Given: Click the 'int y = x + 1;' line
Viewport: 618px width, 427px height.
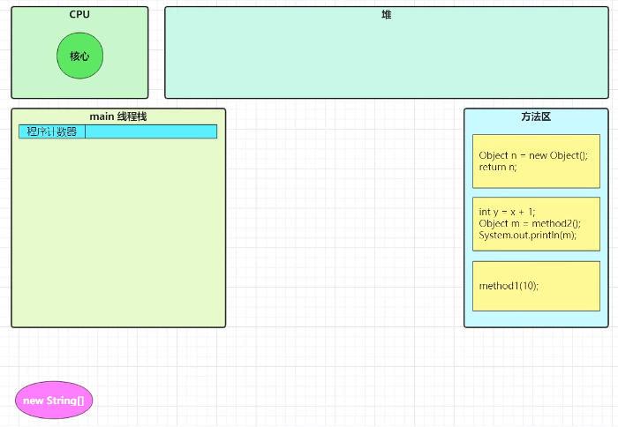Looking at the screenshot, I should click(x=507, y=212).
